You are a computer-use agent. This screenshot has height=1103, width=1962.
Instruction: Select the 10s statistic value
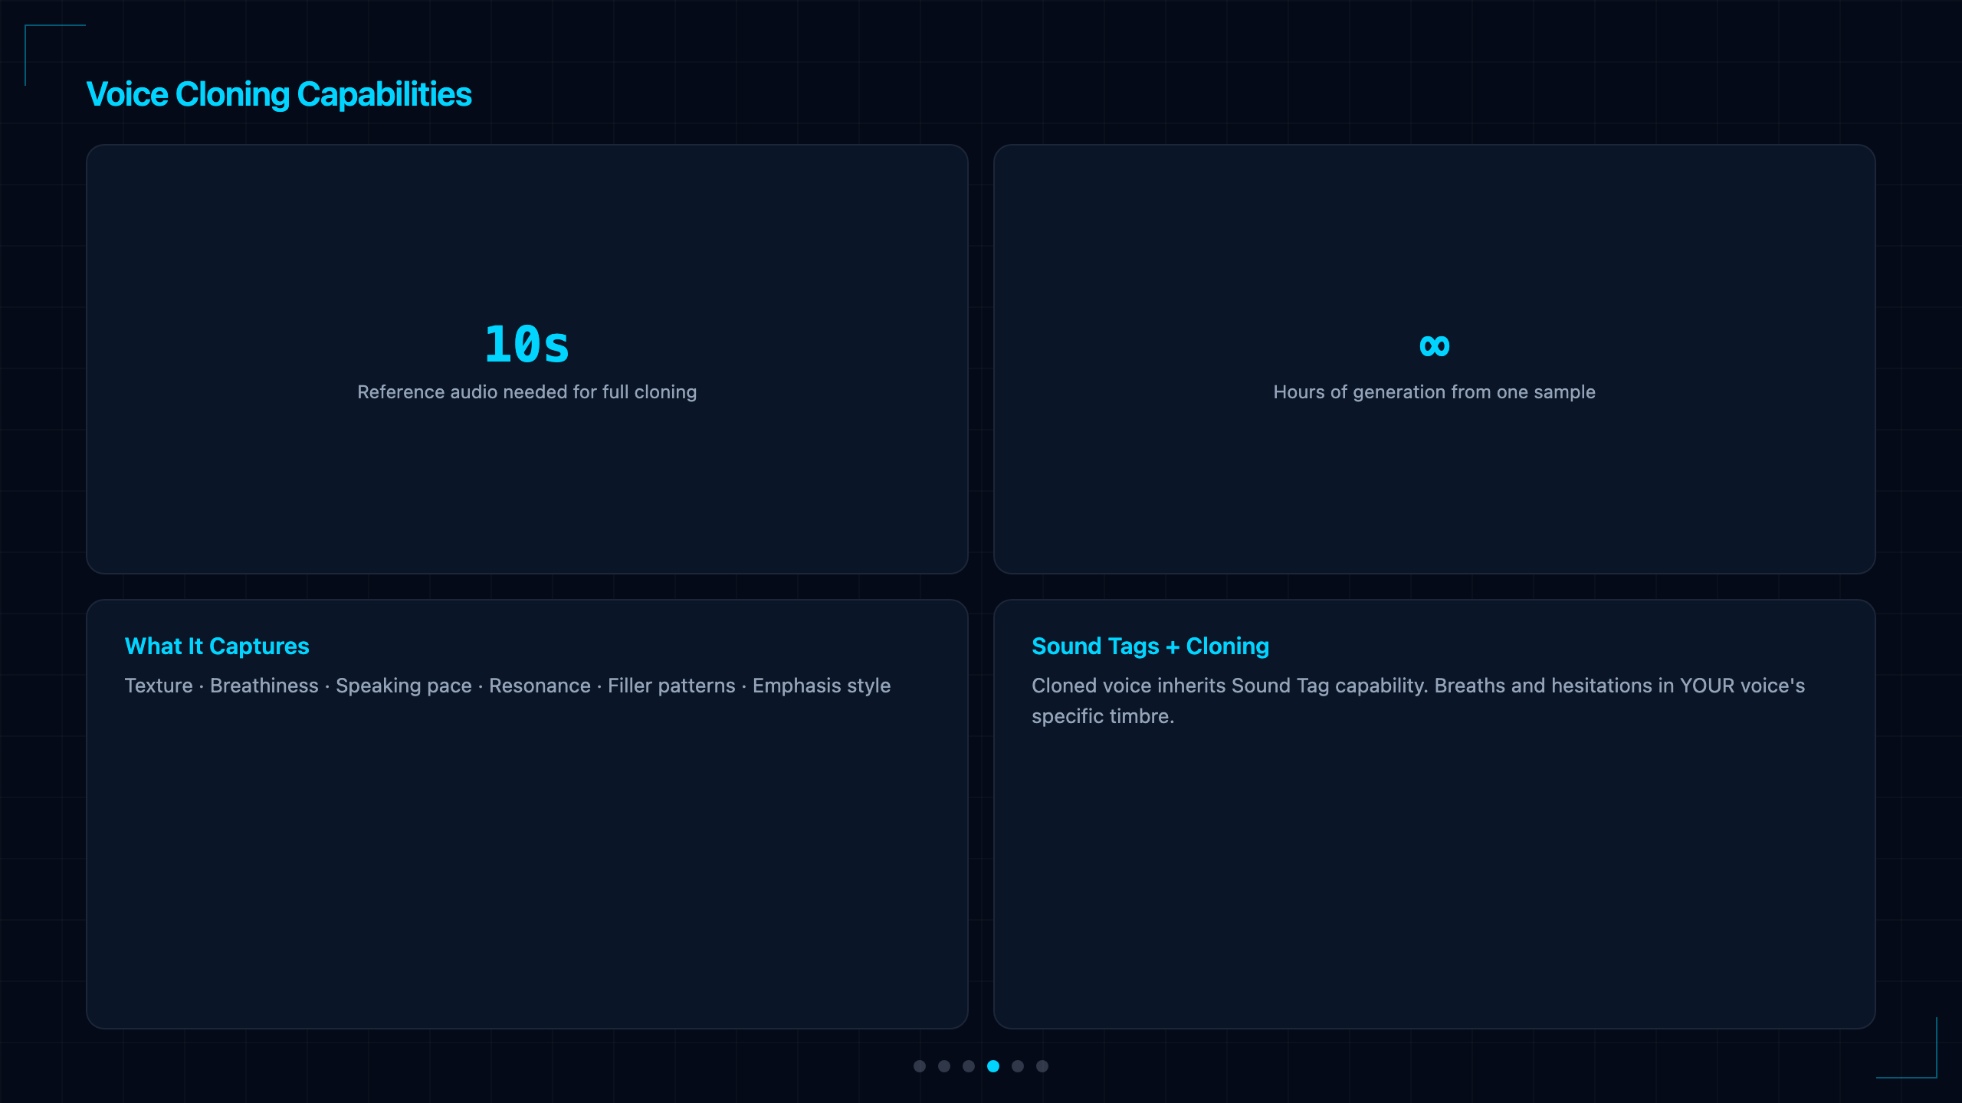click(x=527, y=344)
